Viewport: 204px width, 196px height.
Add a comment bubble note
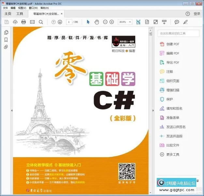coord(177,22)
